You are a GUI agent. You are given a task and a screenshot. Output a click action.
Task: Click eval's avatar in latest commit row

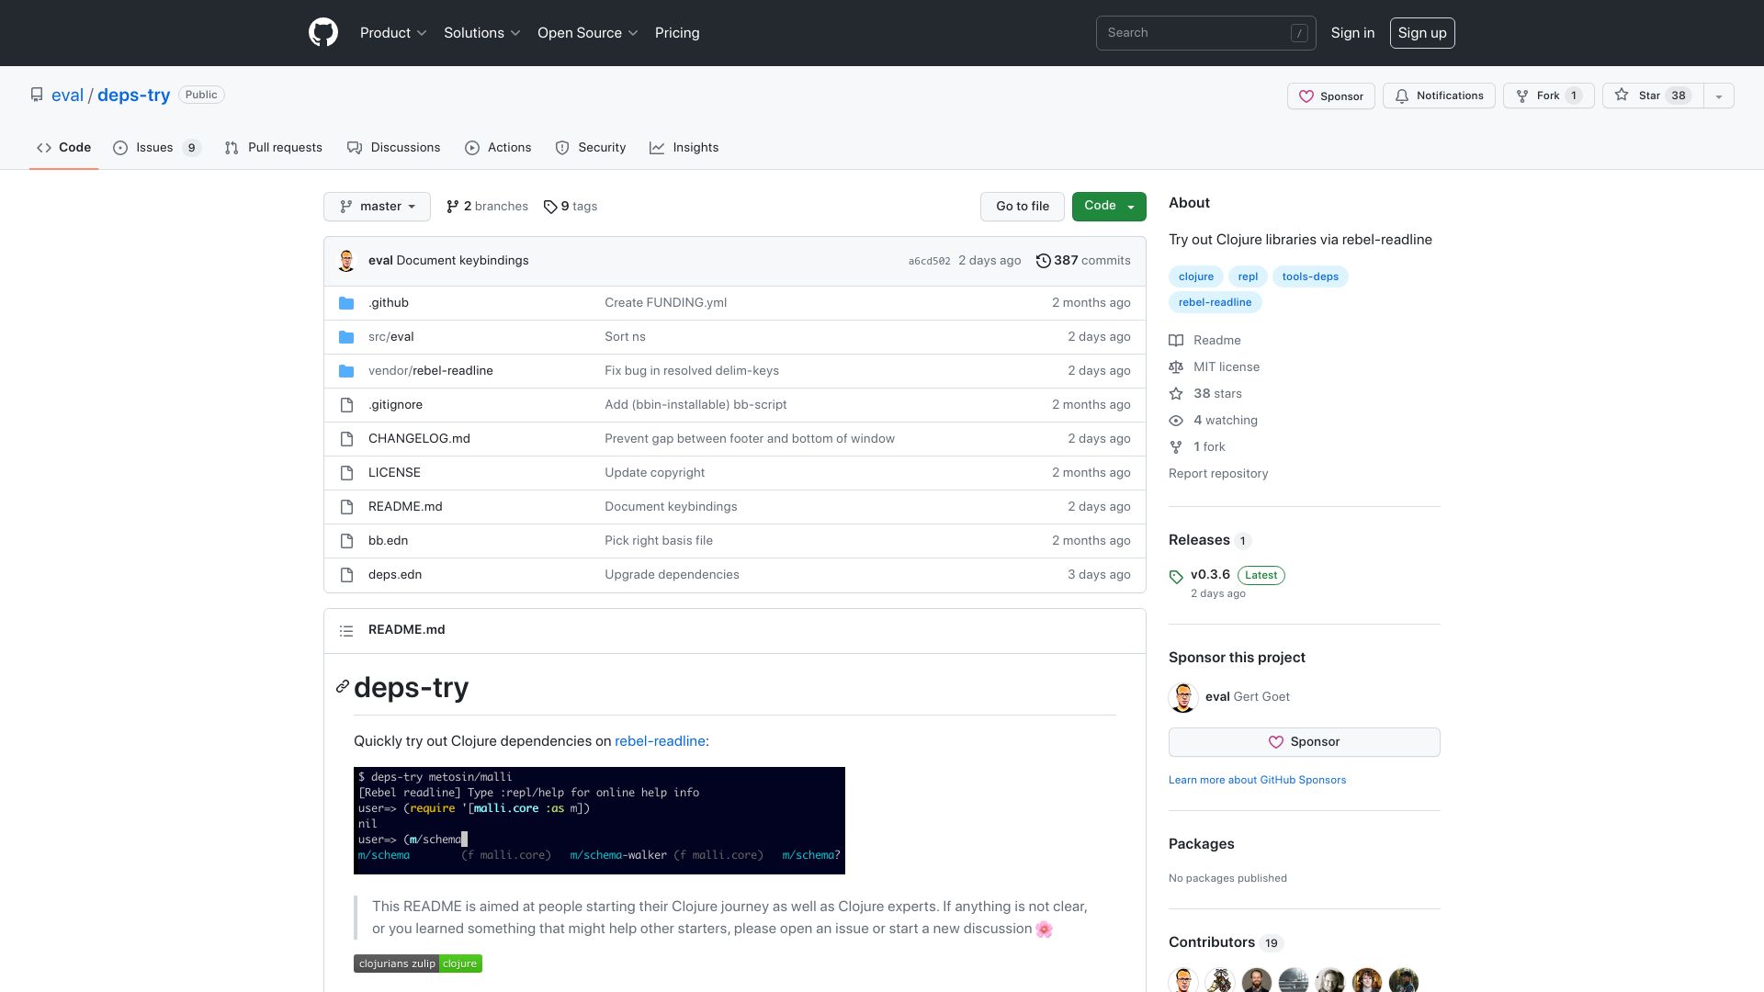pos(346,261)
